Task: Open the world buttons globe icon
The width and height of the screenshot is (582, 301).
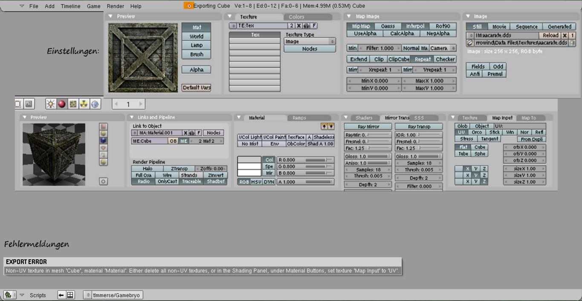Action: click(95, 104)
